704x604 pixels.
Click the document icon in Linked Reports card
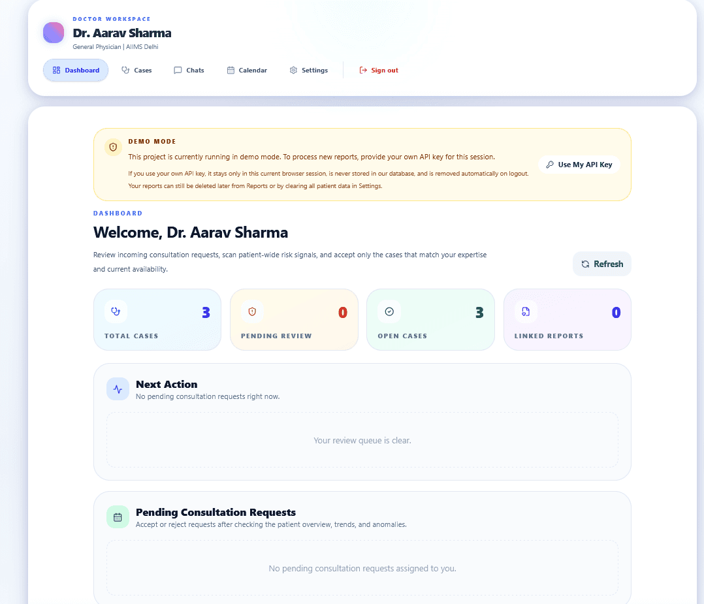point(526,311)
